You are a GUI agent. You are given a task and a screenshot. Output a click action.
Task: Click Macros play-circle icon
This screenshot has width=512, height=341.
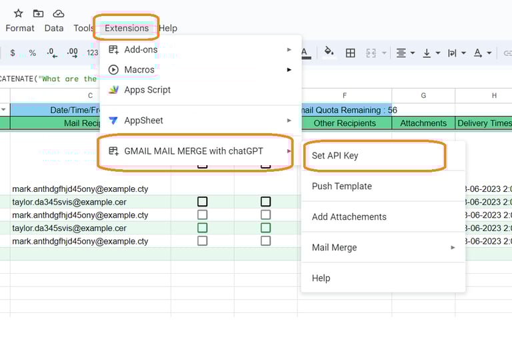pyautogui.click(x=113, y=70)
